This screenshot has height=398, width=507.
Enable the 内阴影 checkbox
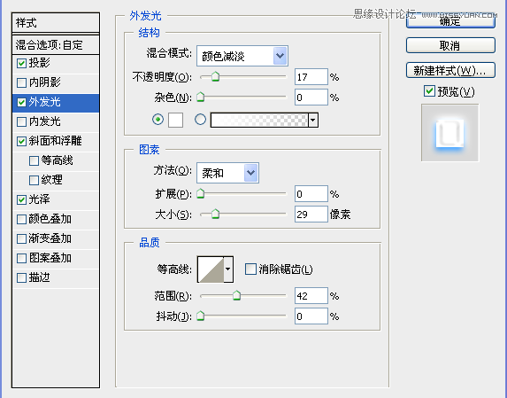[21, 82]
